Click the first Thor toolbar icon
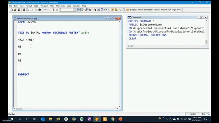This screenshot has width=219, height=123. pyautogui.click(x=113, y=10)
